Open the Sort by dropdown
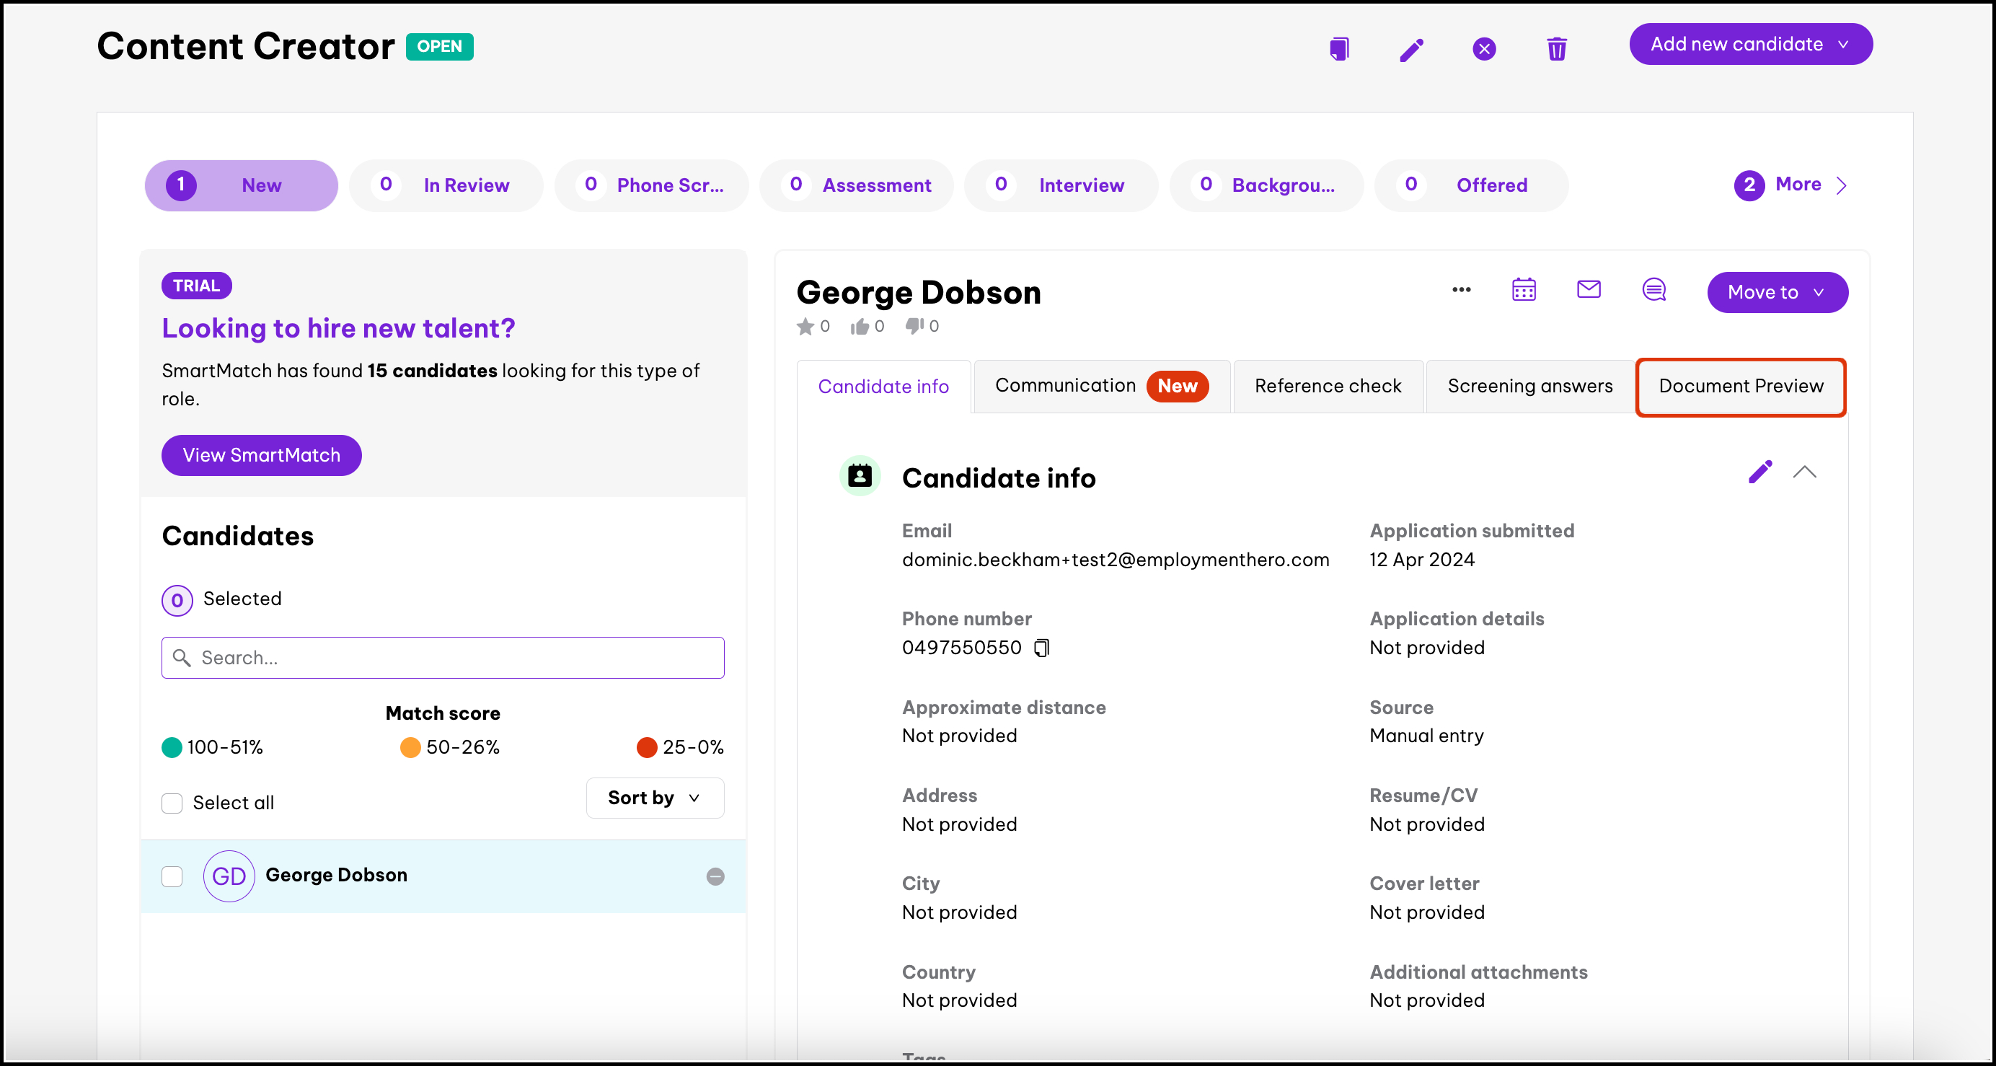1996x1066 pixels. 655,798
